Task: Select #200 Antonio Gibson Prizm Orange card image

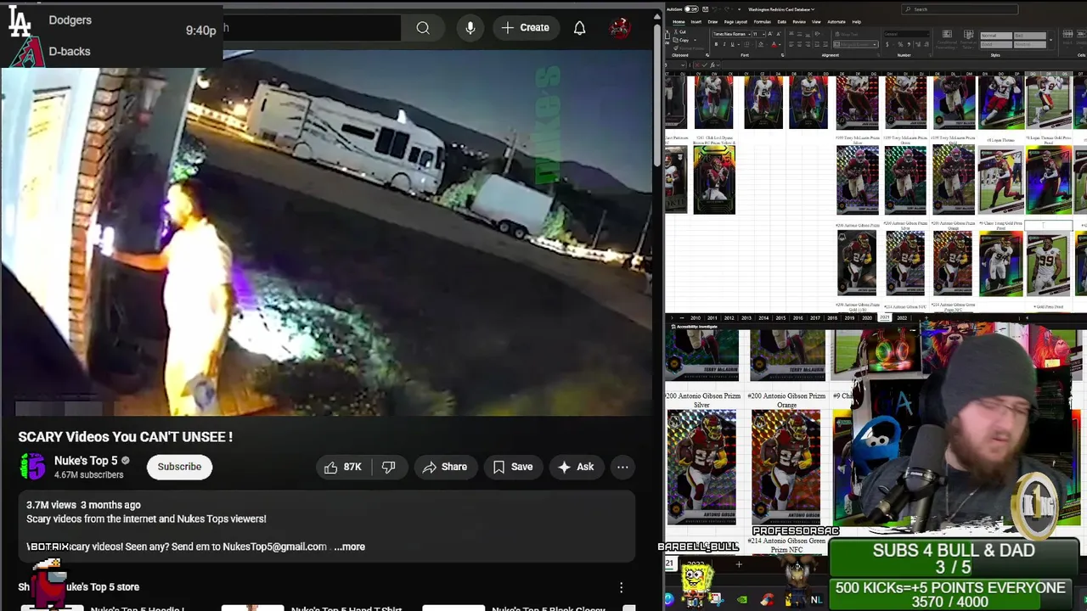Action: tap(786, 468)
